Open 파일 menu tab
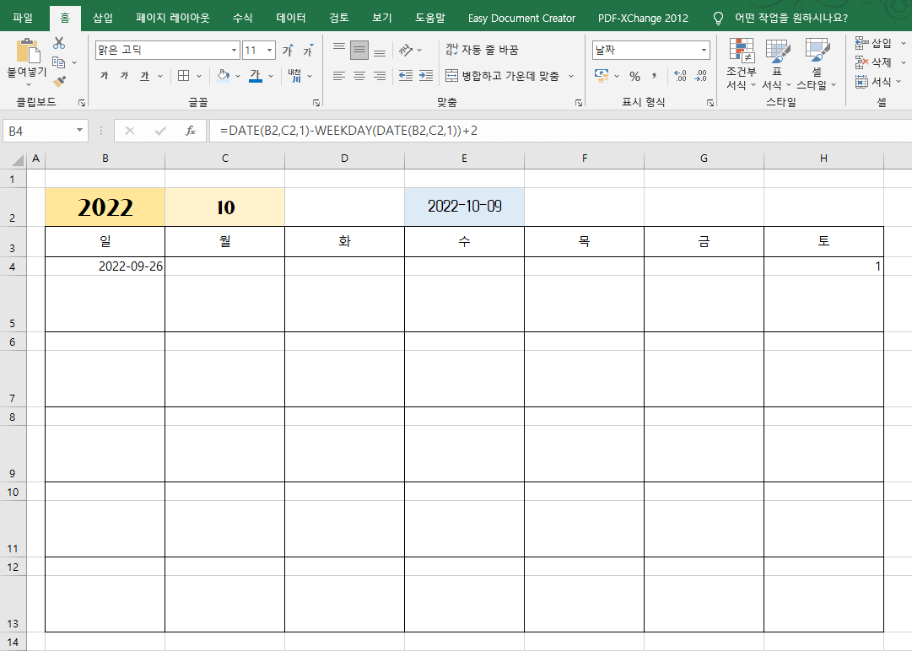The height and width of the screenshot is (651, 912). coord(23,18)
